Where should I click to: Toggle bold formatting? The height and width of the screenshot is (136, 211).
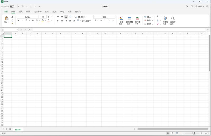pos(18,21)
